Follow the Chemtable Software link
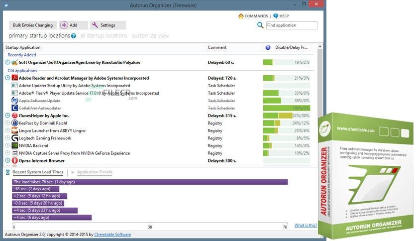 click(x=112, y=235)
